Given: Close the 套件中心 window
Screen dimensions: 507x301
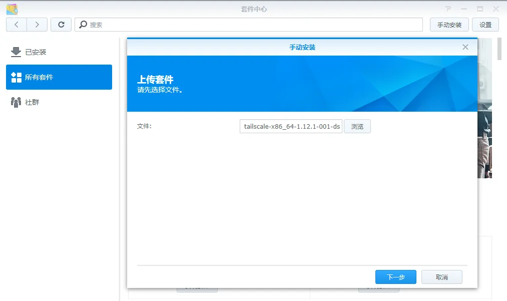Looking at the screenshot, I should [x=496, y=9].
